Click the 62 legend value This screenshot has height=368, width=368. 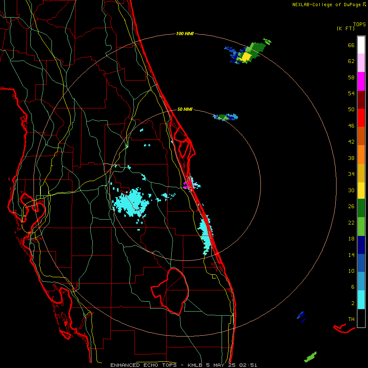[x=351, y=61]
